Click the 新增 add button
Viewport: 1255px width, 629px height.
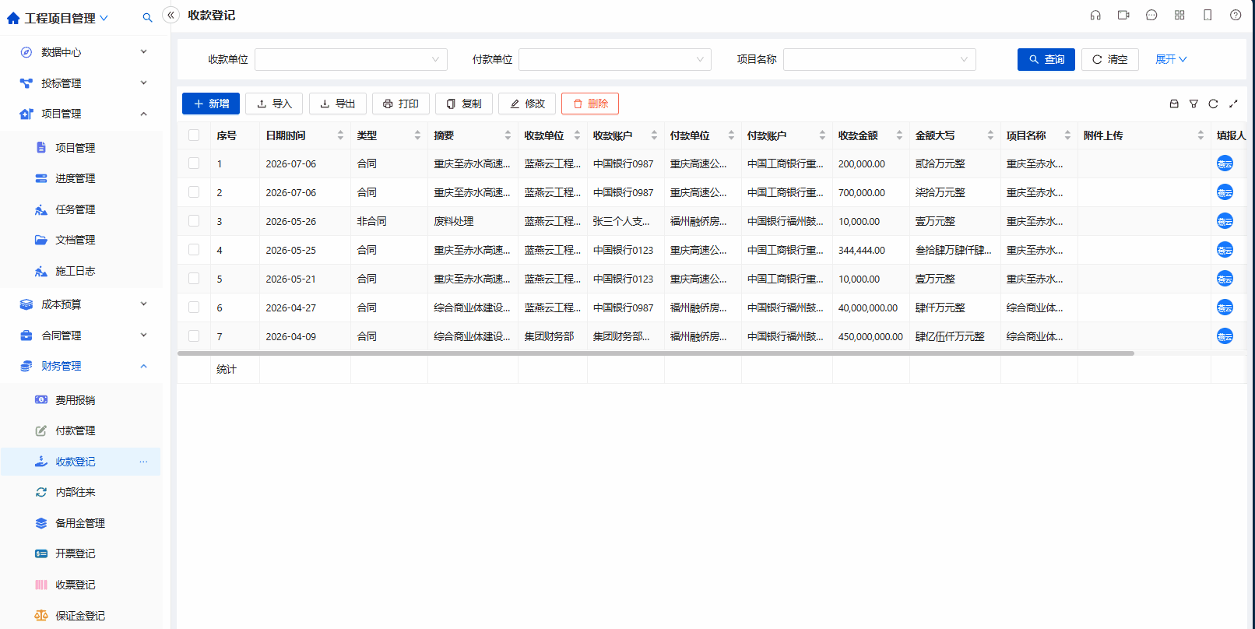point(211,104)
